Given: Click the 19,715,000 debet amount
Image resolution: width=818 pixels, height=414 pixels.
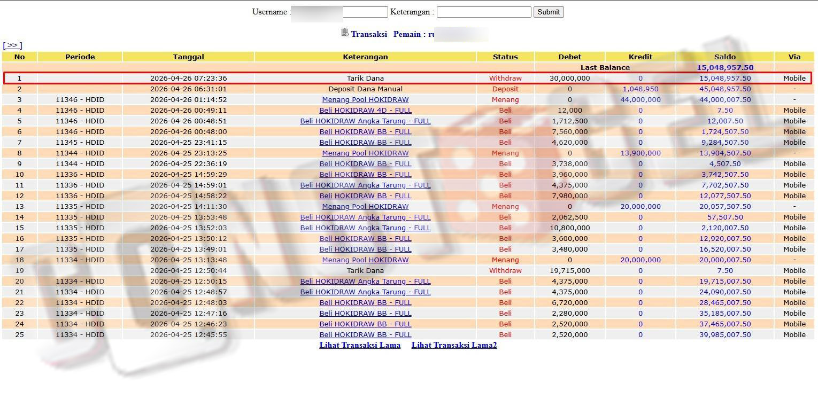Looking at the screenshot, I should coord(569,271).
